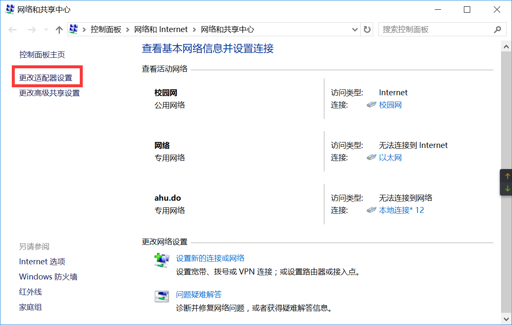
Task: Select 网络和 Internet in the breadcrumb
Action: tap(160, 29)
